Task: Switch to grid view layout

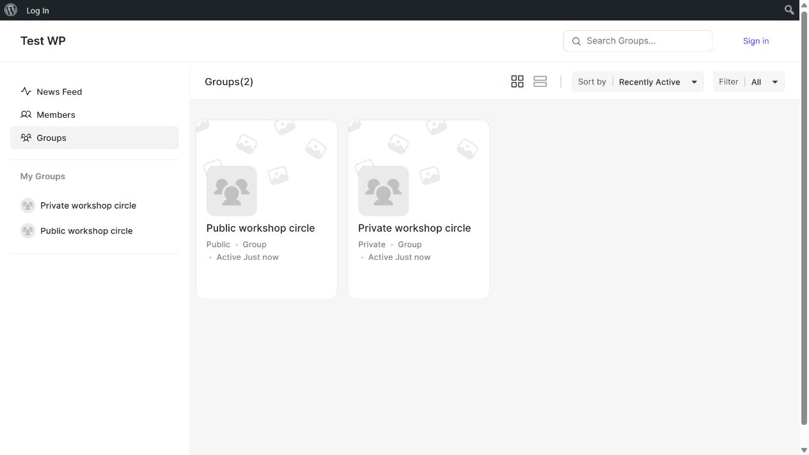Action: pos(517,81)
